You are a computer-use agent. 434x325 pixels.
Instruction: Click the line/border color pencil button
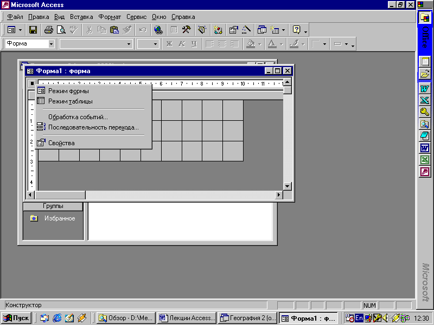(294, 44)
